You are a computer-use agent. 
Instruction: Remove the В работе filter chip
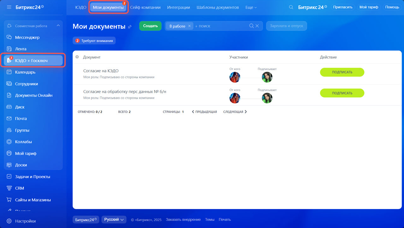189,26
